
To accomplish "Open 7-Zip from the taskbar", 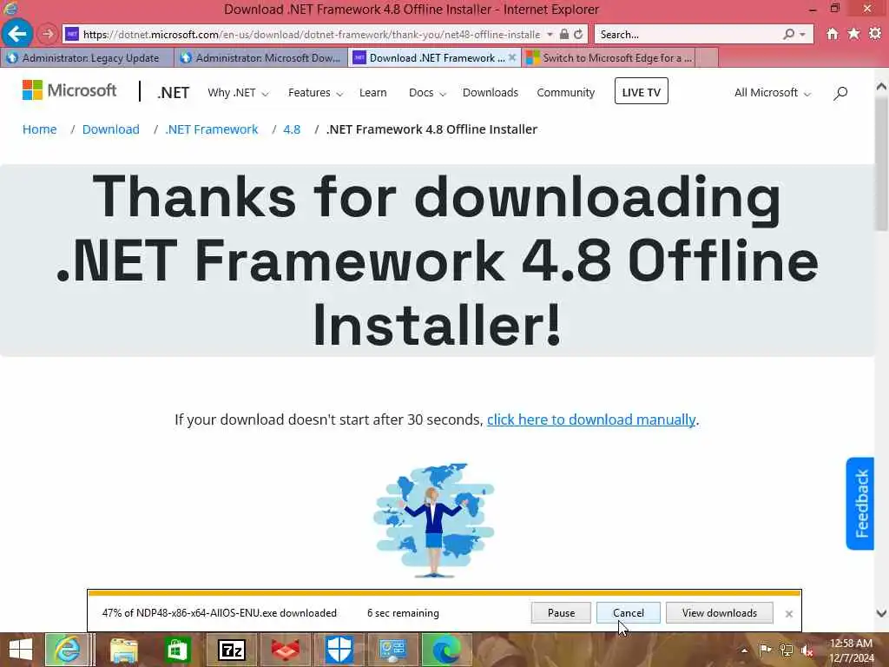I will pos(231,650).
